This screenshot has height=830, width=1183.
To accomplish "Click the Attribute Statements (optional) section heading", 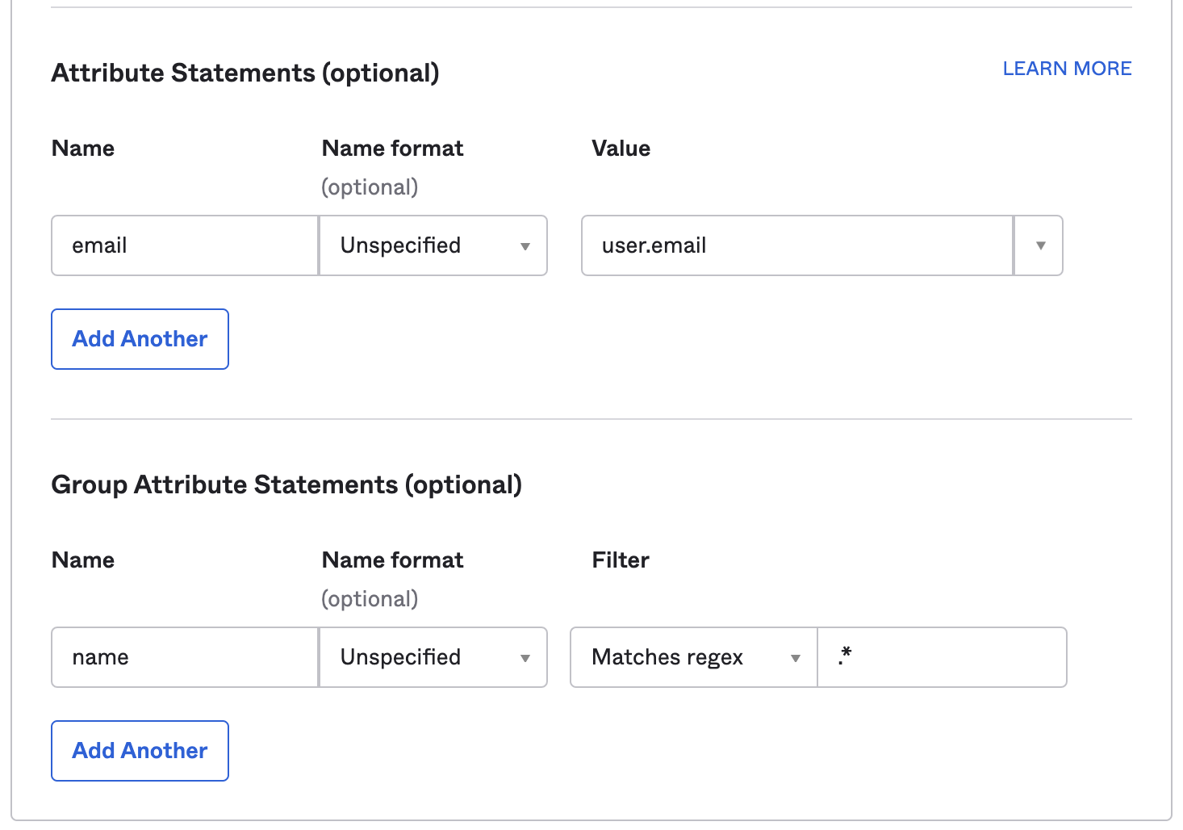I will click(245, 73).
